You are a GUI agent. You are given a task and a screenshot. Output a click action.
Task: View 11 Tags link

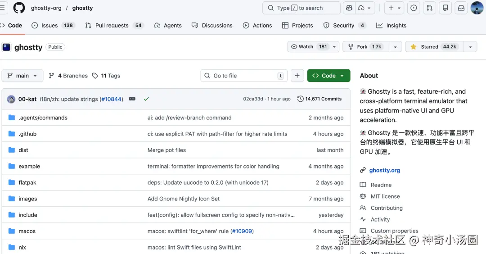[106, 76]
